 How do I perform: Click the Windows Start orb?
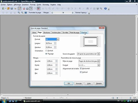(x=4, y=101)
